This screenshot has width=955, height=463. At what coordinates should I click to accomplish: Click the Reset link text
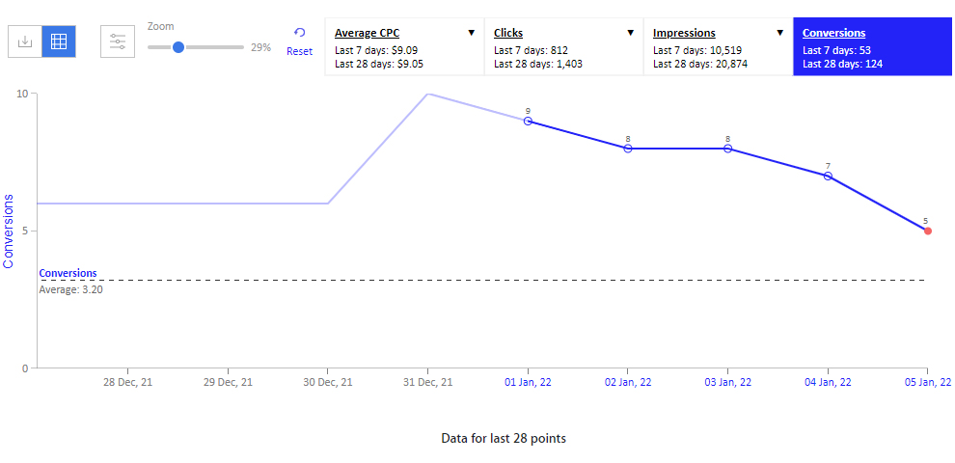point(299,52)
